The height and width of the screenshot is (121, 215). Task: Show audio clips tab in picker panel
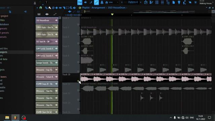pos(47,14)
